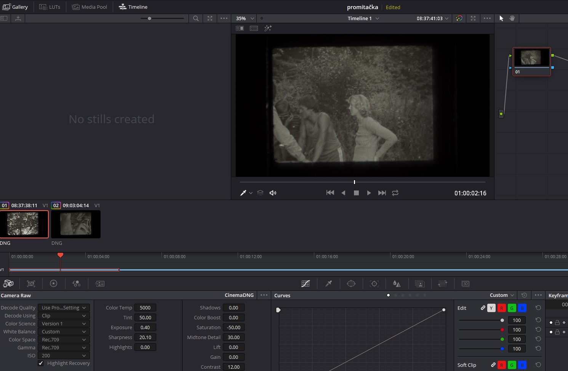Open the Curves palette icon
This screenshot has width=568, height=371.
[x=305, y=284]
